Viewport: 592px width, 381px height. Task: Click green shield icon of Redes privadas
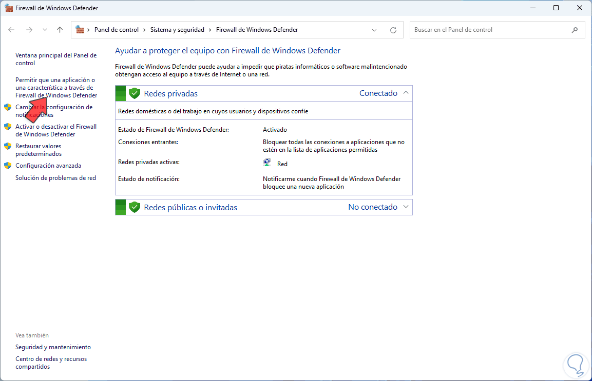(x=135, y=93)
